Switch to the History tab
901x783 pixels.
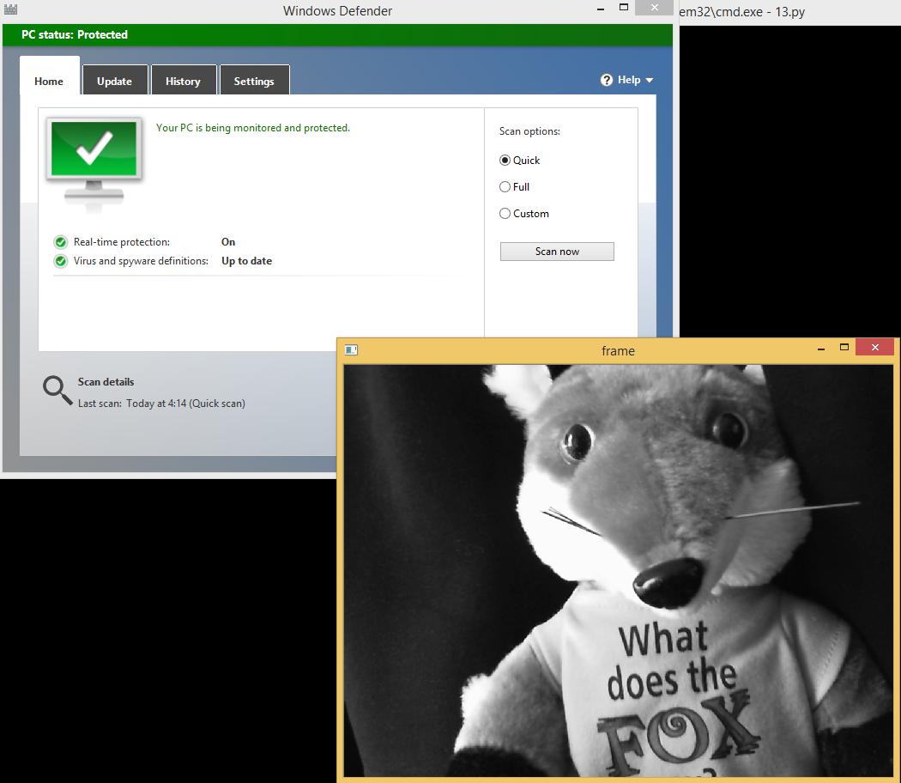click(183, 81)
